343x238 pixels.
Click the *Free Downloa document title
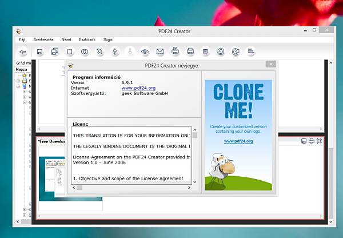click(x=51, y=141)
